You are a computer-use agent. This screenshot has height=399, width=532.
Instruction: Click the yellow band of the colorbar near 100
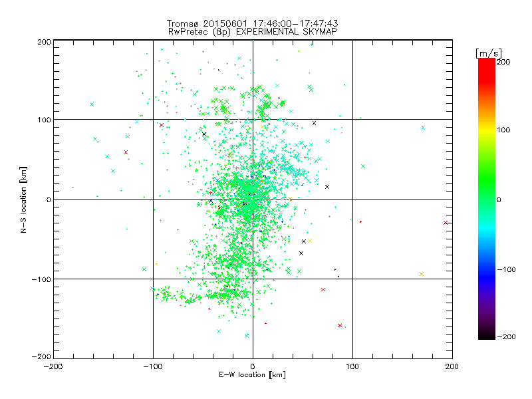pos(487,130)
